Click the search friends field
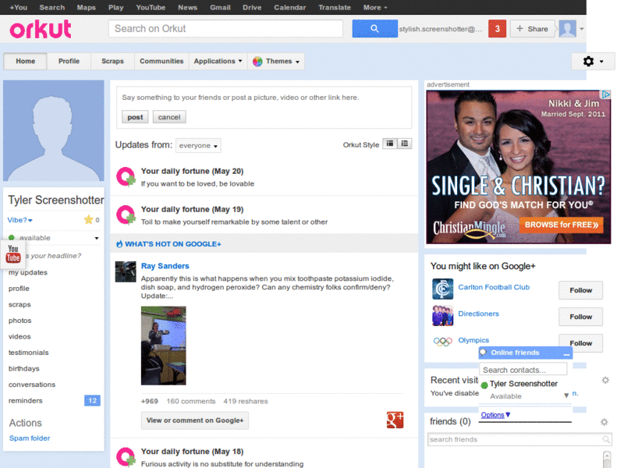 (x=519, y=439)
